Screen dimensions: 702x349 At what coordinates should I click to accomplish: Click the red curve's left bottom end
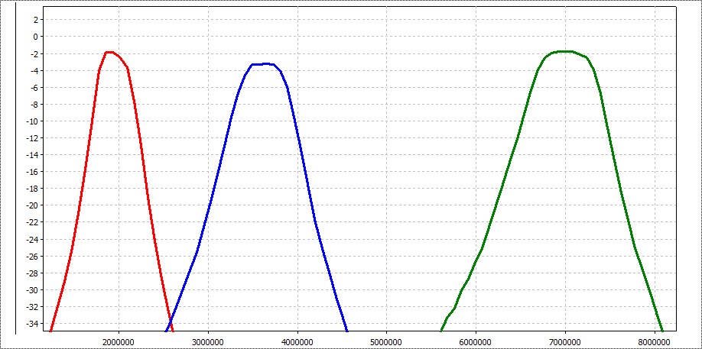[x=50, y=331]
